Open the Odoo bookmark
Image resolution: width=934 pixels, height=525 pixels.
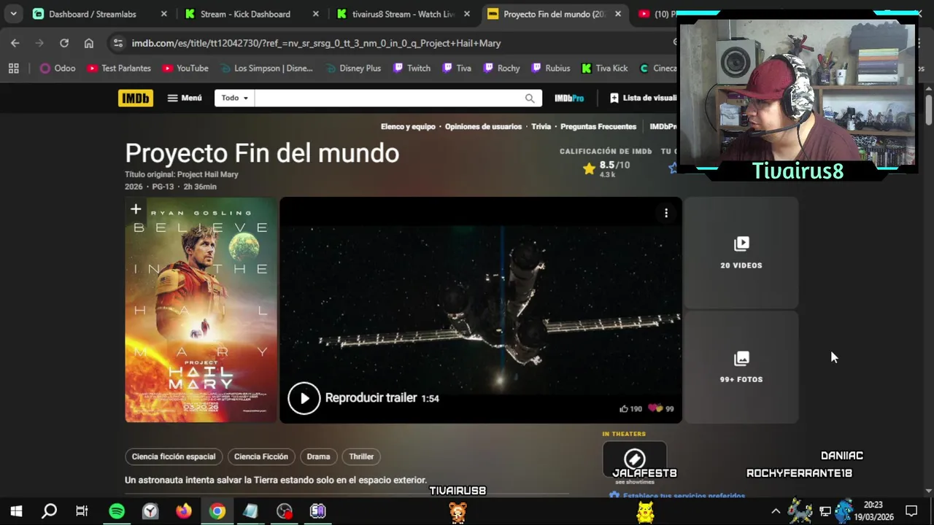pyautogui.click(x=58, y=68)
